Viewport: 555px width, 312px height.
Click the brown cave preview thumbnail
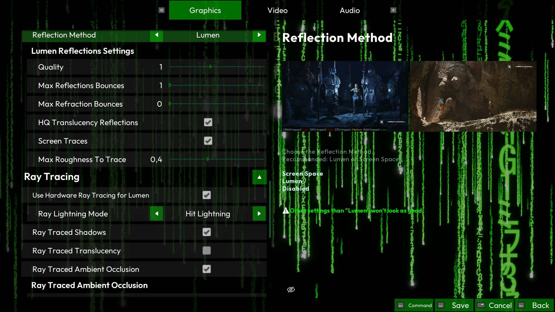pyautogui.click(x=473, y=96)
